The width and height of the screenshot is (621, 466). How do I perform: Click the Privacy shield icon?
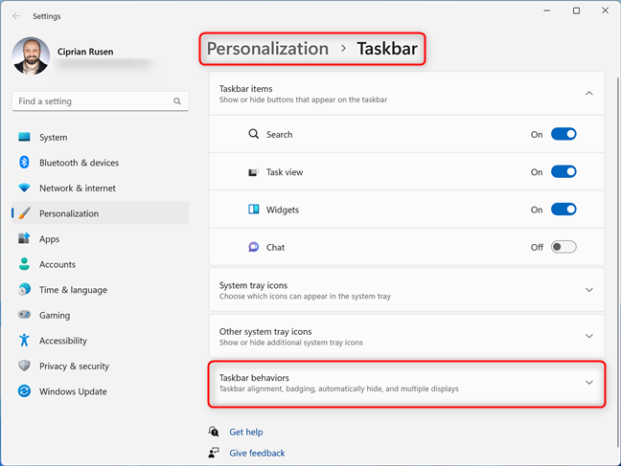(24, 366)
